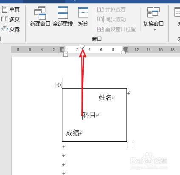
Task: Click the right column boundary marker on ruler
Action: [x=126, y=49]
